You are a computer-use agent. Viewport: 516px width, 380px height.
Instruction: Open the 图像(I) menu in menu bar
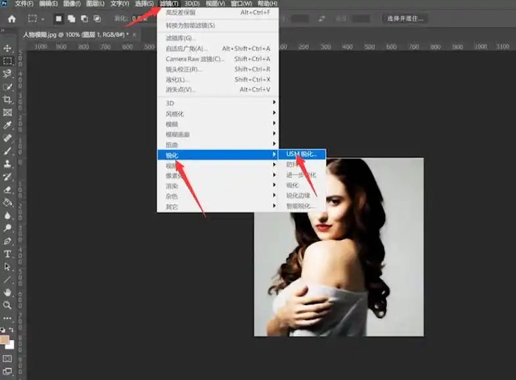72,4
